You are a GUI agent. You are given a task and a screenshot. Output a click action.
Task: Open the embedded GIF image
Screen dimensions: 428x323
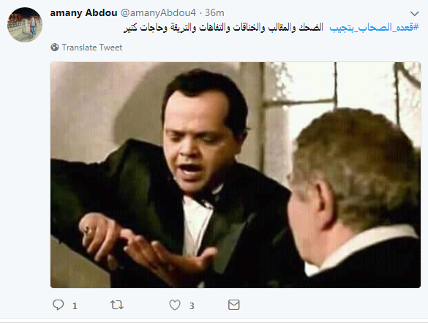[236, 175]
